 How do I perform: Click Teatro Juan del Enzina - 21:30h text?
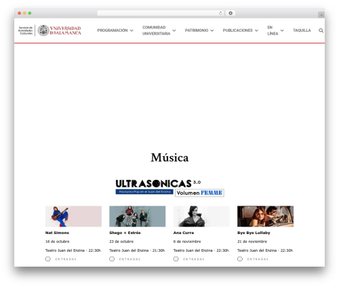coord(137,250)
